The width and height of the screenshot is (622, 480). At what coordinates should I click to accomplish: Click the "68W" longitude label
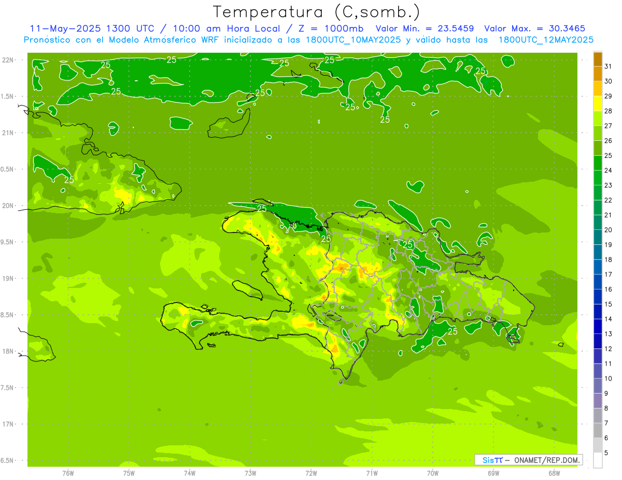554,473
